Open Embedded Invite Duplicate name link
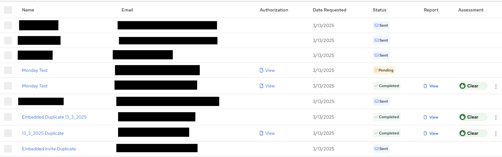This screenshot has height=157, width=502. pyautogui.click(x=49, y=149)
